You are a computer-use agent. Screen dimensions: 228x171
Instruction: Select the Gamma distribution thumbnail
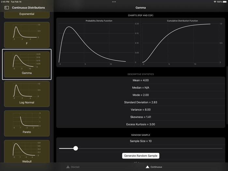pos(27,64)
